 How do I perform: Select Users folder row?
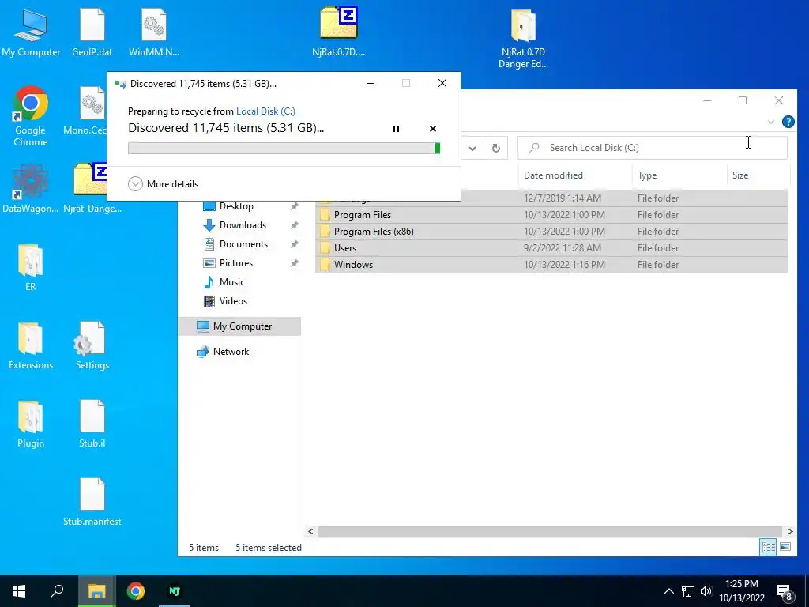pyautogui.click(x=551, y=247)
